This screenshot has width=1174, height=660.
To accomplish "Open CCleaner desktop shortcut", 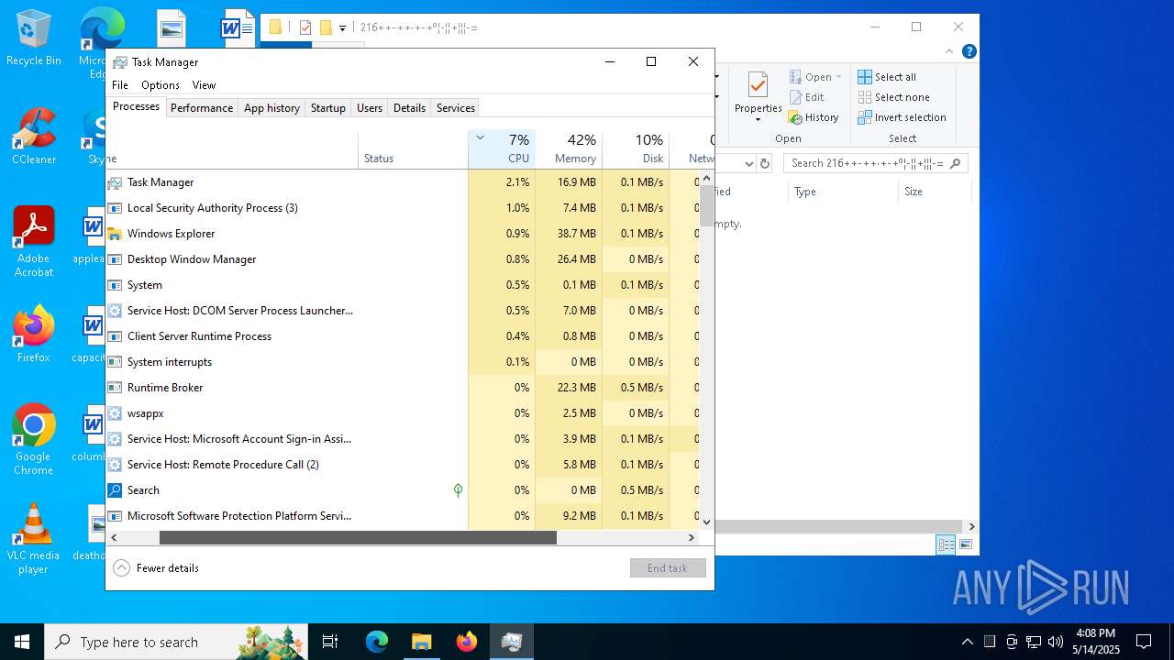I will [34, 137].
